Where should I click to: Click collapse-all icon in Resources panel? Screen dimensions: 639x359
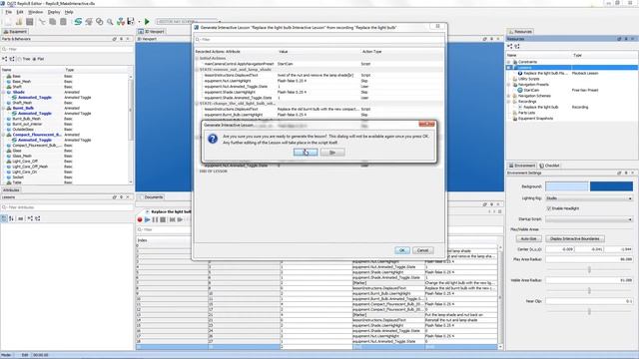(517, 47)
